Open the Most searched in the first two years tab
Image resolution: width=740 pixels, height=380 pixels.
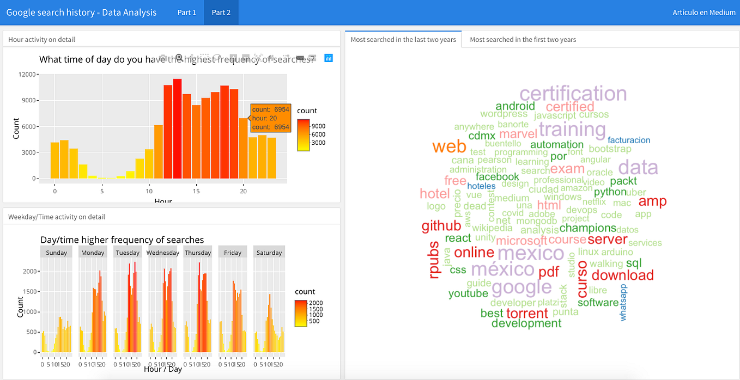pyautogui.click(x=522, y=39)
